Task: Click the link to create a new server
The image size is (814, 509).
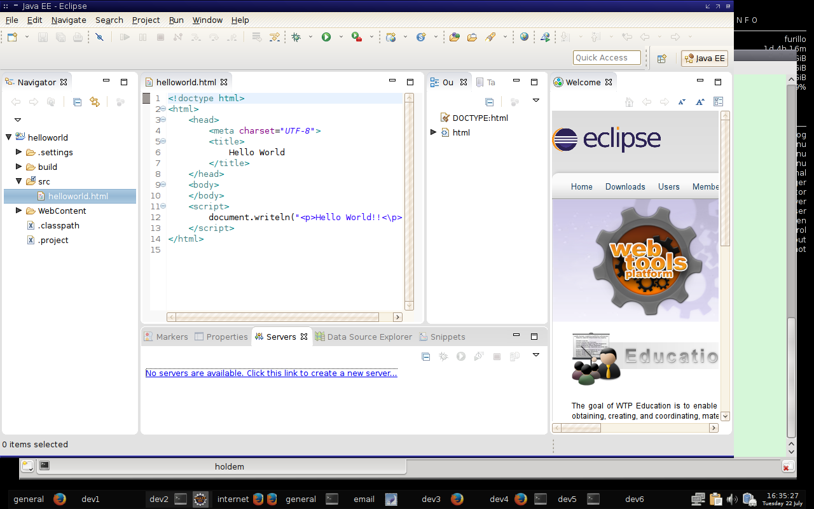Action: click(271, 373)
